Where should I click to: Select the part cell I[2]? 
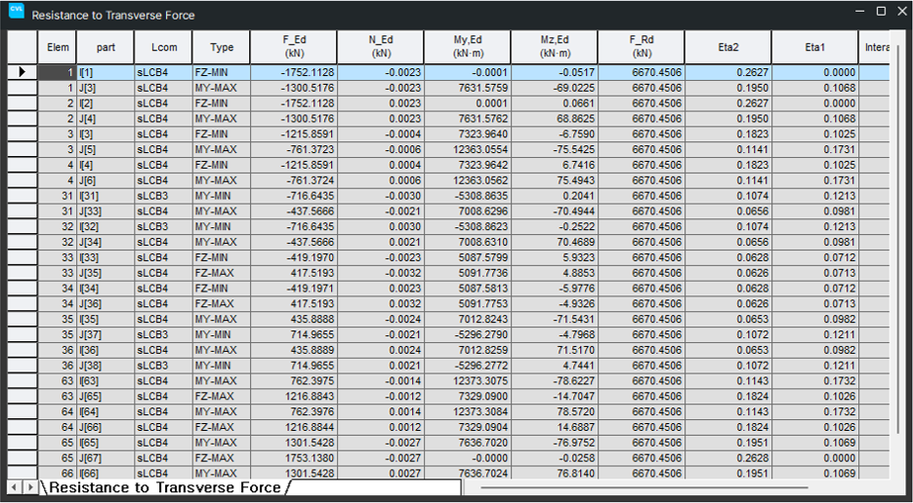[105, 103]
